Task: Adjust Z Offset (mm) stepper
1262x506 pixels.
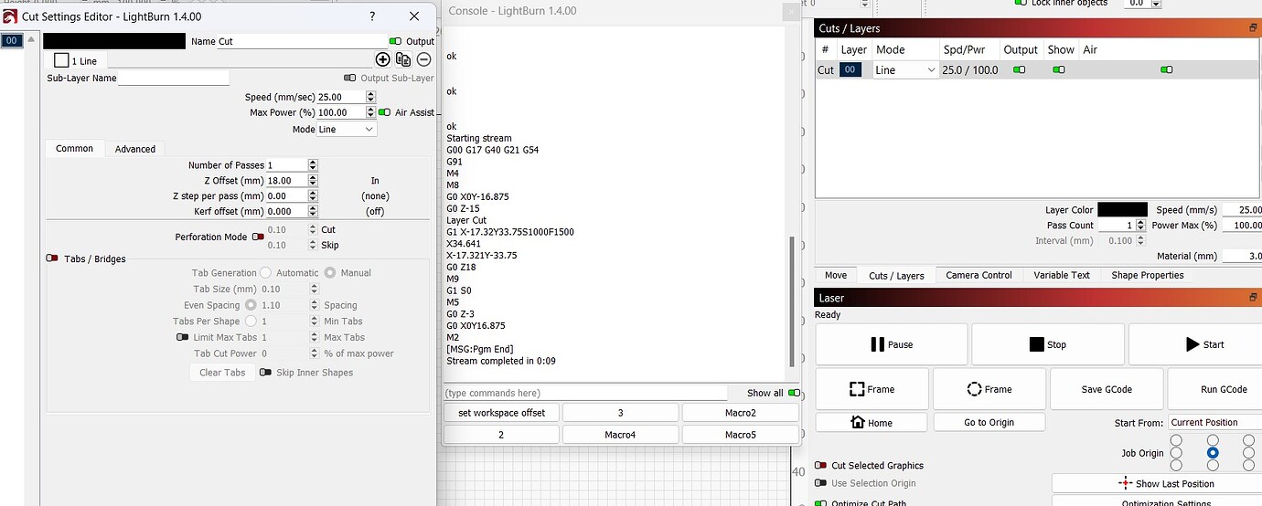Action: click(313, 181)
